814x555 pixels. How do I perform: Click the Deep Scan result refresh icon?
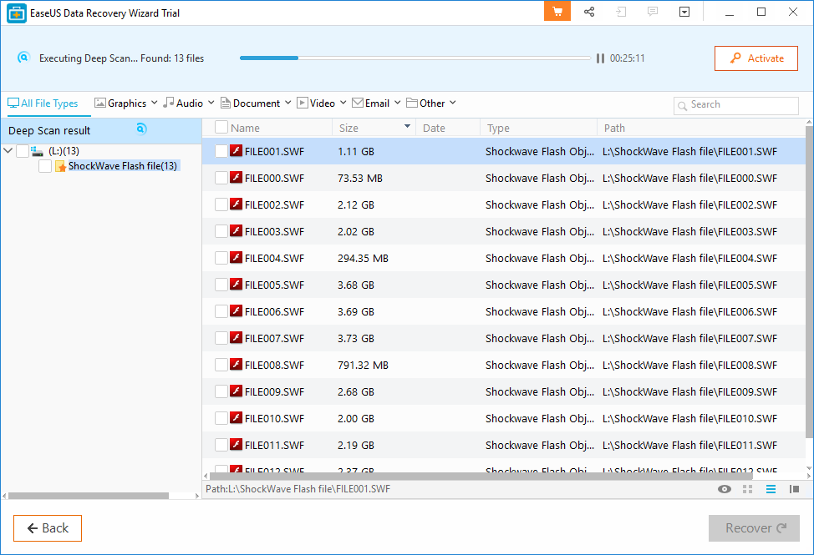[141, 129]
